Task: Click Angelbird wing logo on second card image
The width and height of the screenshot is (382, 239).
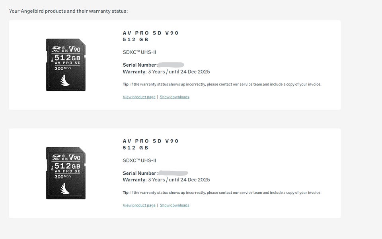Action: coord(64,189)
